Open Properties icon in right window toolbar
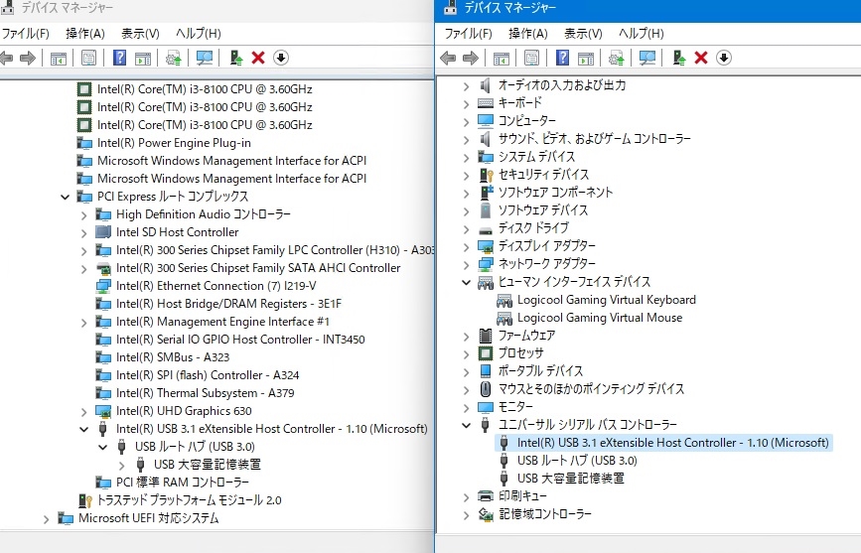Image resolution: width=861 pixels, height=553 pixels. pos(531,58)
